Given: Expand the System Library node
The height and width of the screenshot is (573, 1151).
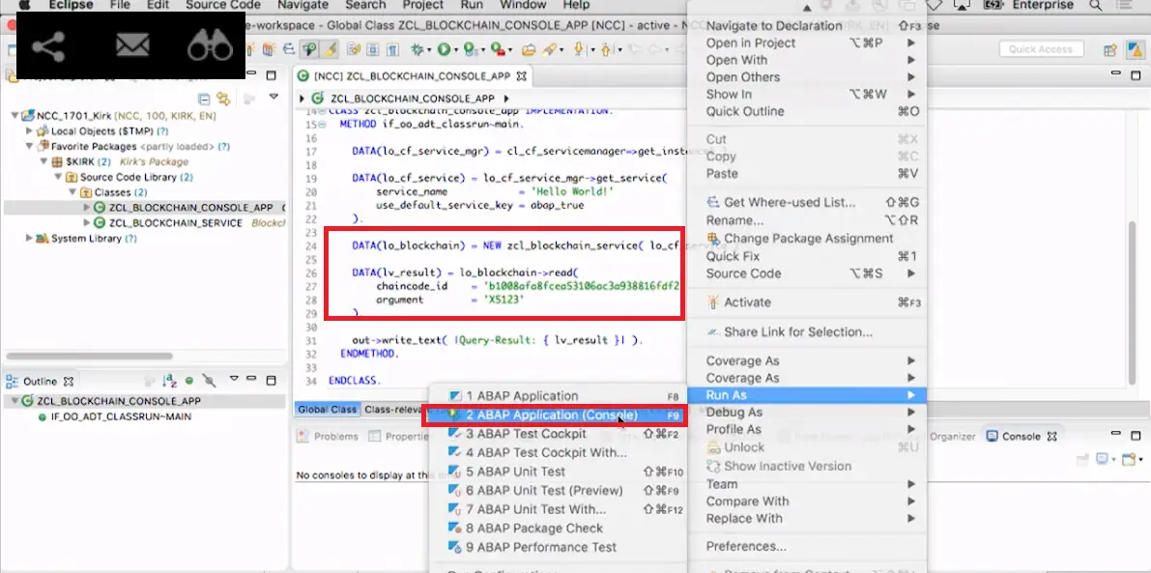Looking at the screenshot, I should (x=29, y=239).
